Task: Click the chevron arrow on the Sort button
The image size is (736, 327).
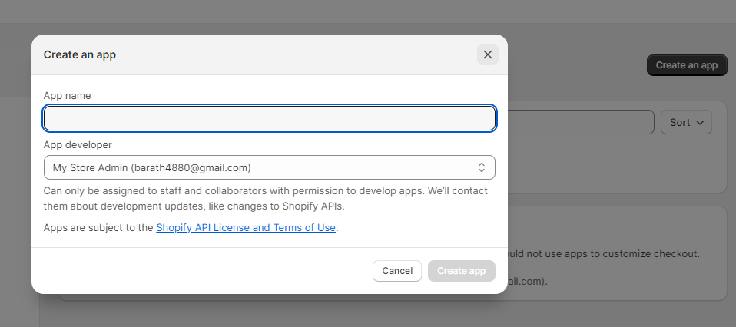Action: (701, 123)
